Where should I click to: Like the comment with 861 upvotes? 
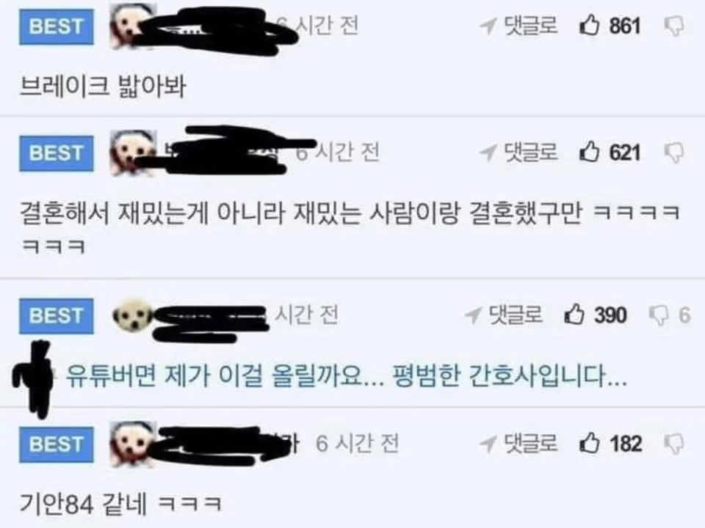[x=589, y=25]
